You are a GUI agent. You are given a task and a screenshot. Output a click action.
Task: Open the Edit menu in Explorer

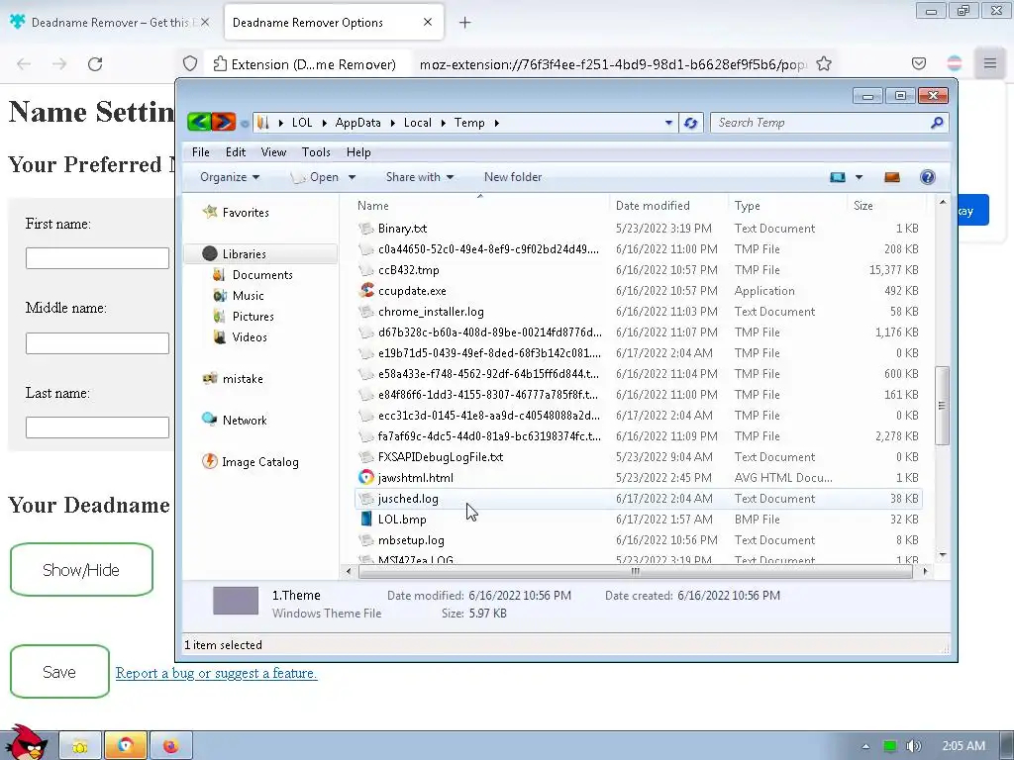pyautogui.click(x=236, y=151)
